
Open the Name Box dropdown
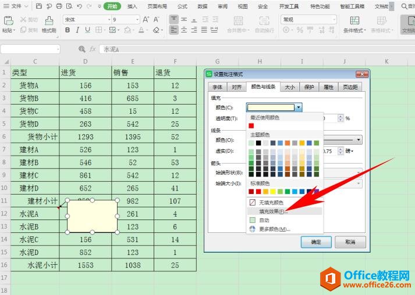(58, 49)
